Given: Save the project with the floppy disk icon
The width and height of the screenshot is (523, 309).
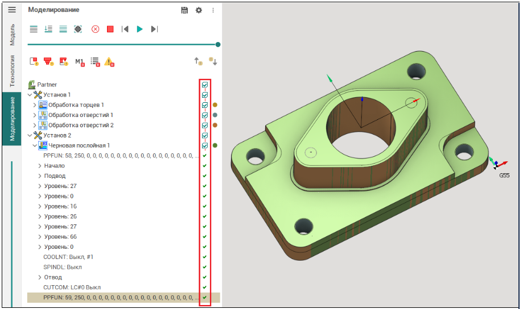Looking at the screenshot, I should (184, 10).
